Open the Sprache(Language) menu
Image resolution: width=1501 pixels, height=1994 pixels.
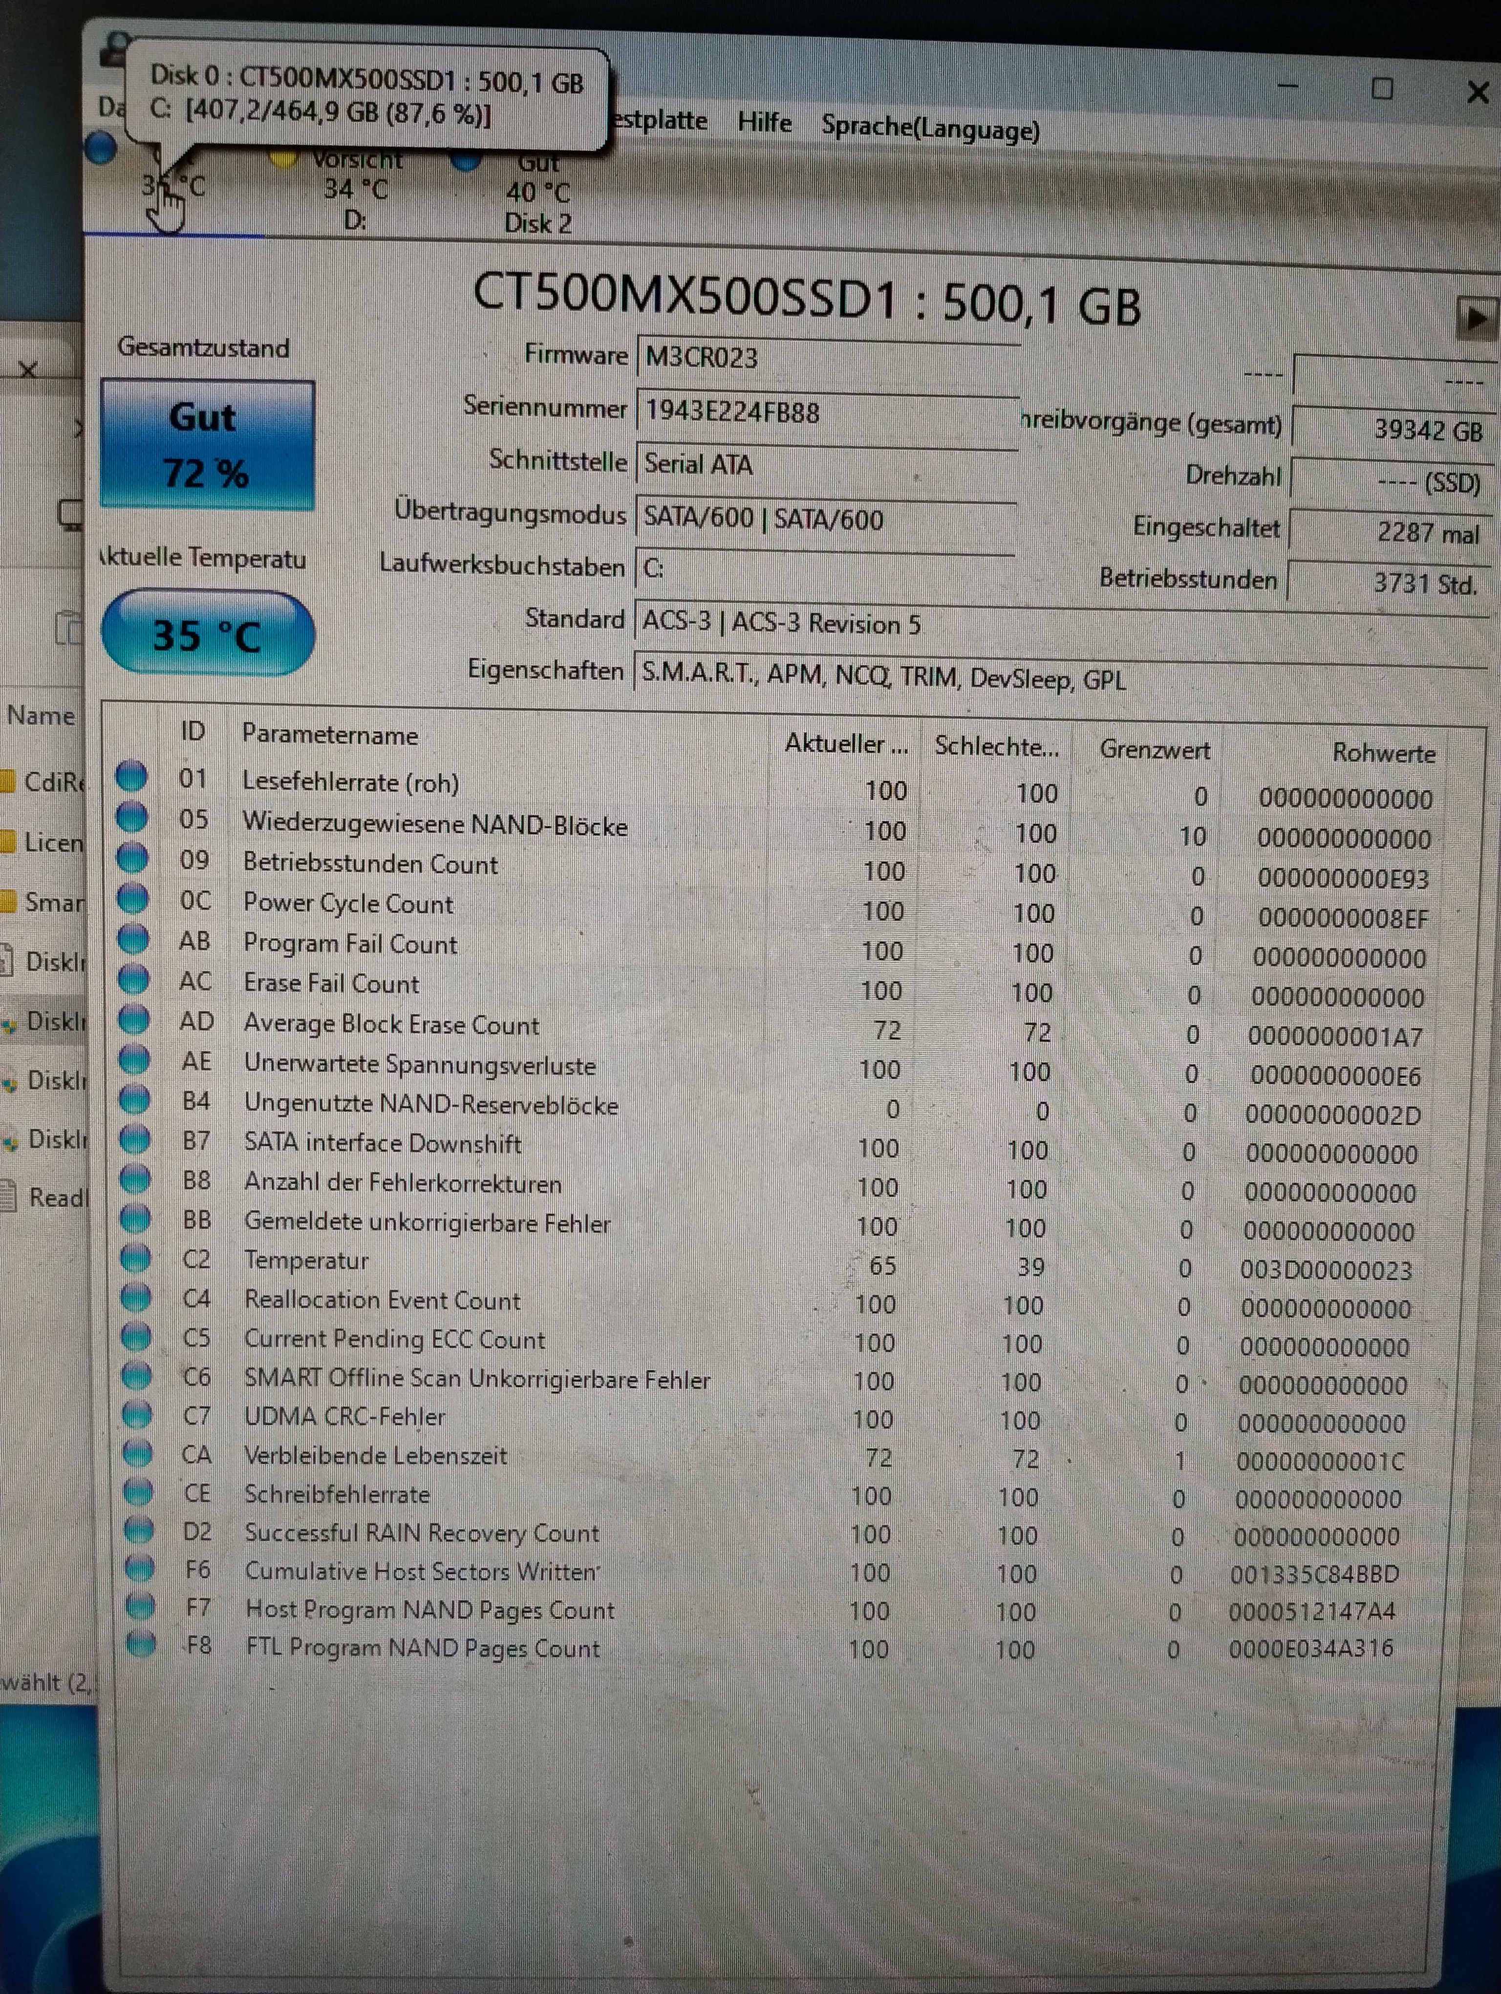(x=930, y=129)
